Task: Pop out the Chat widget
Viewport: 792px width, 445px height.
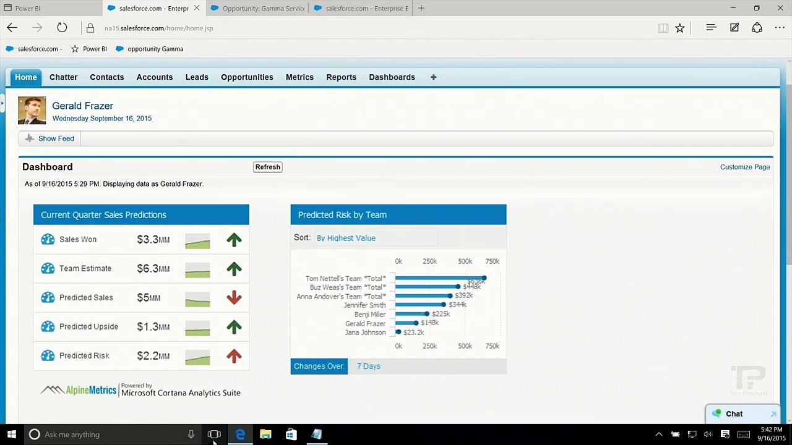Action: [x=773, y=414]
